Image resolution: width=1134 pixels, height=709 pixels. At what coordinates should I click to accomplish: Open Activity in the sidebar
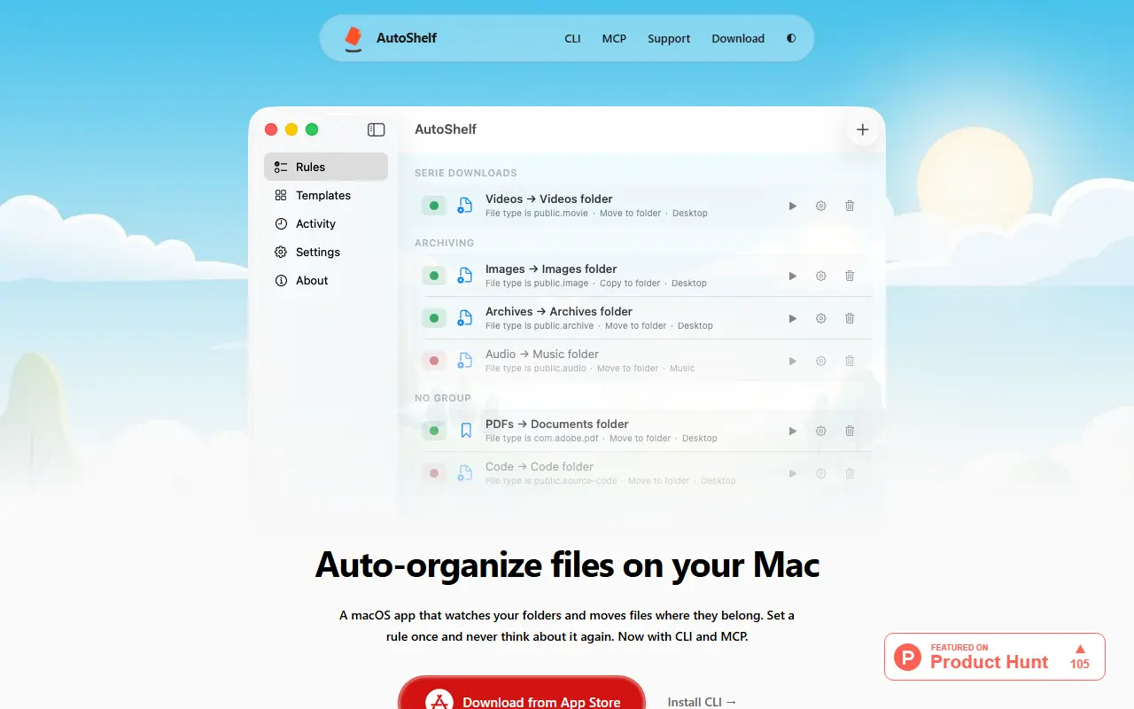click(x=326, y=223)
